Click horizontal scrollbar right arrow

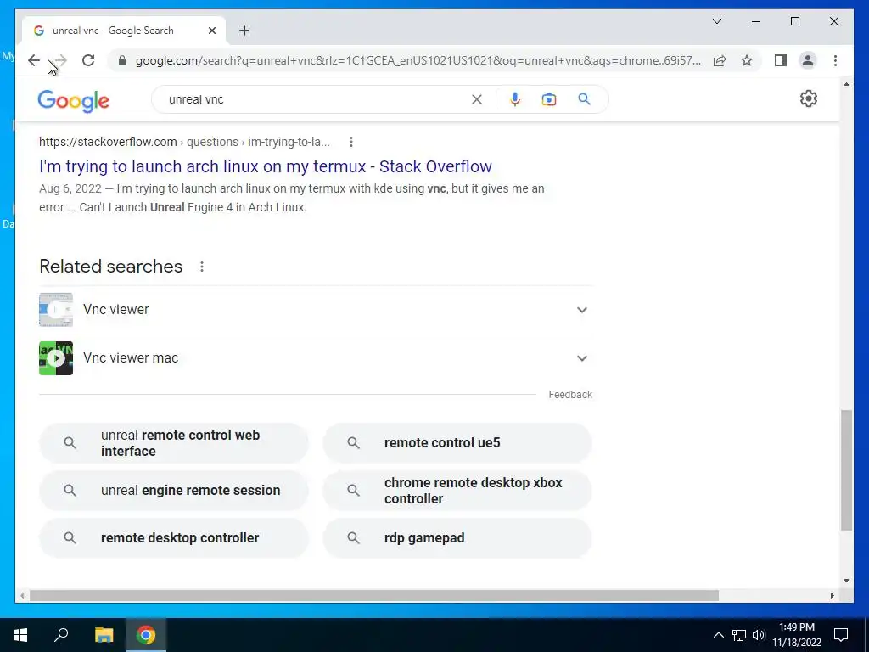coord(832,595)
